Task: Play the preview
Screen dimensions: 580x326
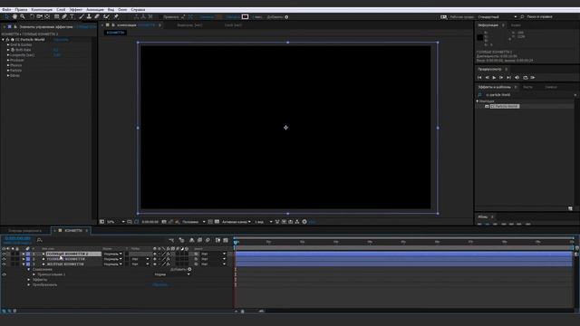Action: (x=494, y=78)
